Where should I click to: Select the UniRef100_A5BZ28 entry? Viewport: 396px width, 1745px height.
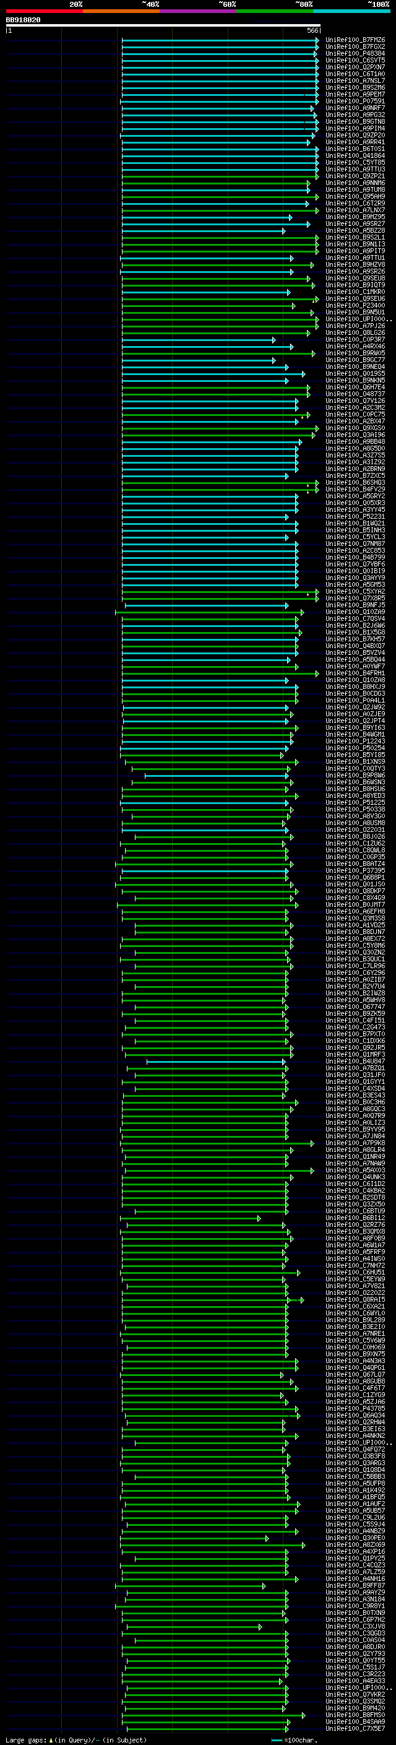(355, 230)
